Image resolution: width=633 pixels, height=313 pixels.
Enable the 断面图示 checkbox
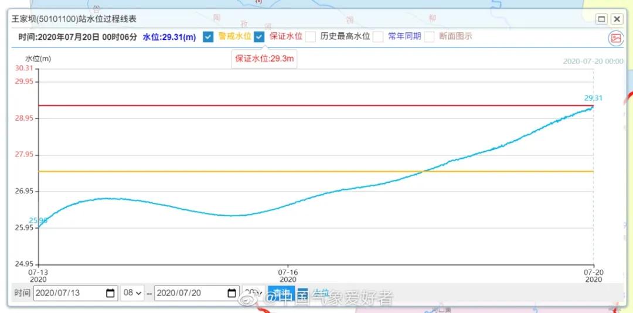pyautogui.click(x=429, y=37)
